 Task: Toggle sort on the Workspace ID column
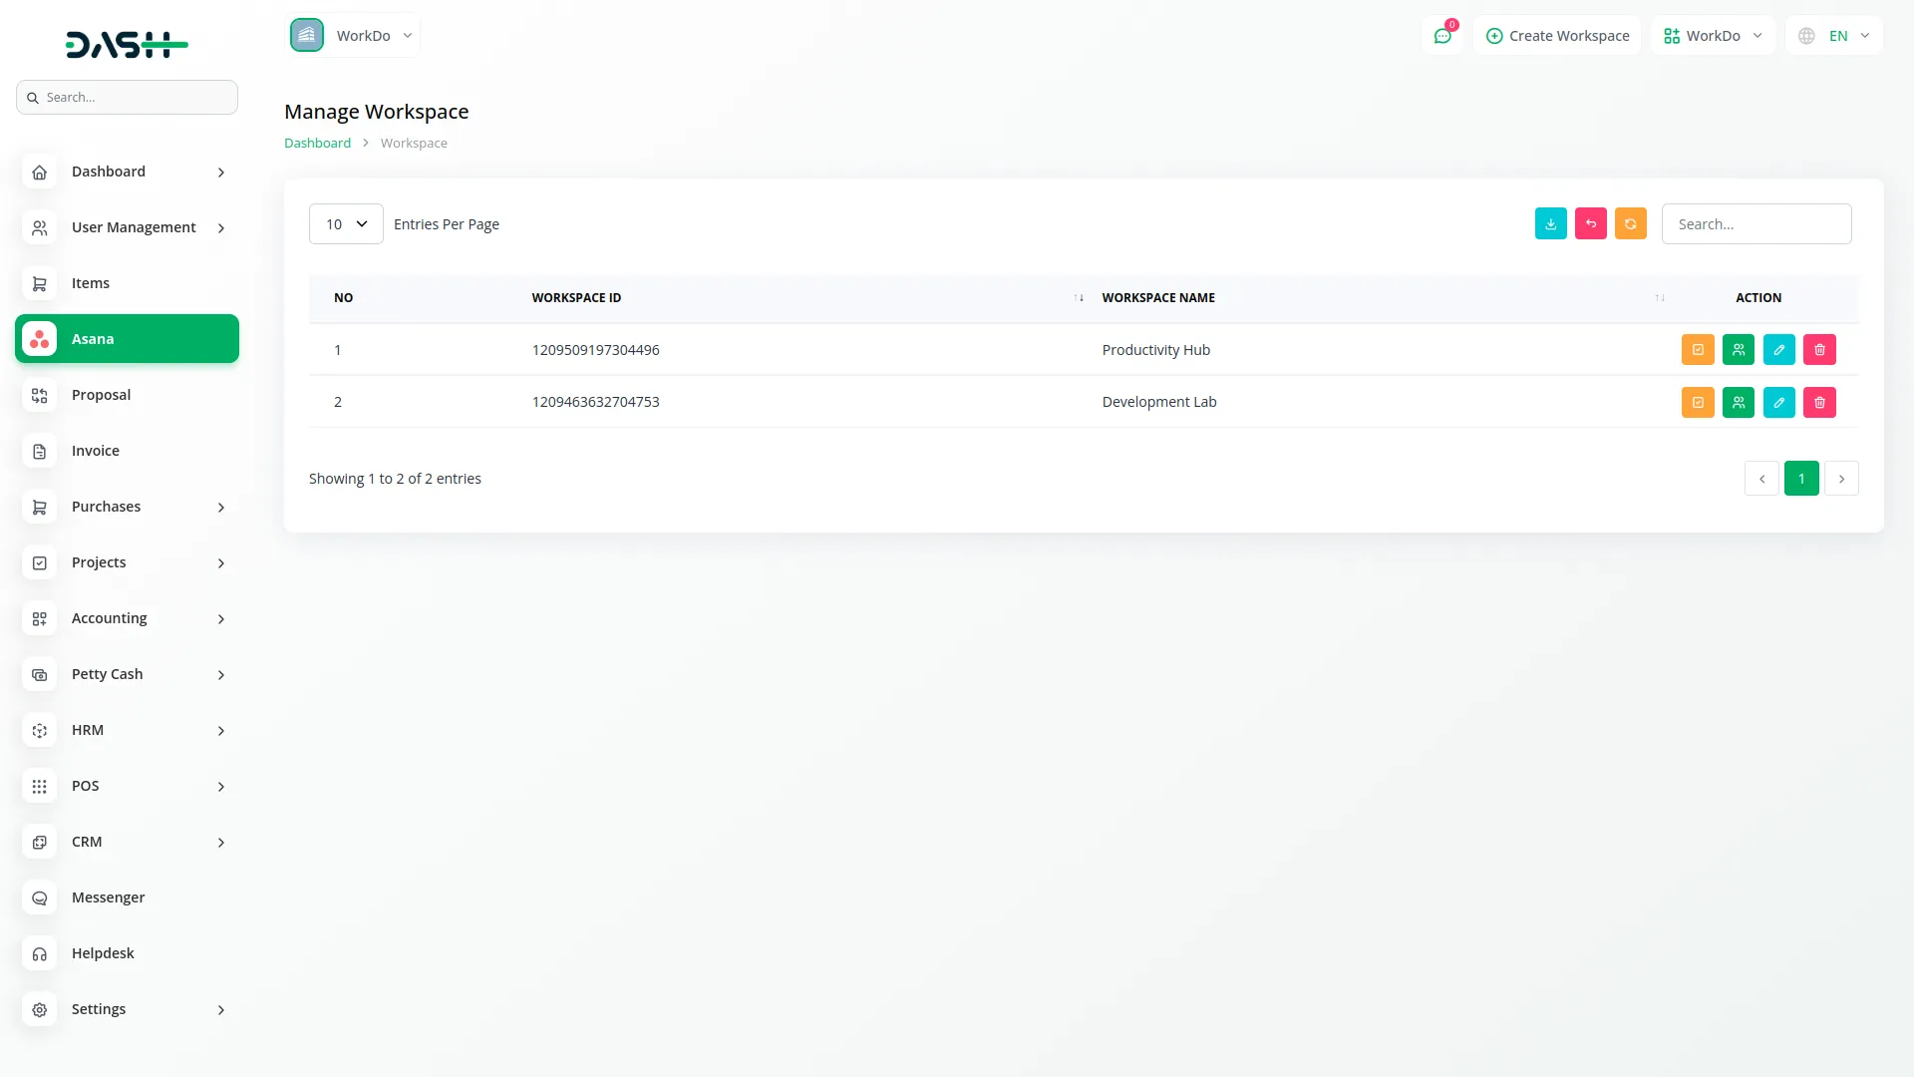tap(1079, 297)
